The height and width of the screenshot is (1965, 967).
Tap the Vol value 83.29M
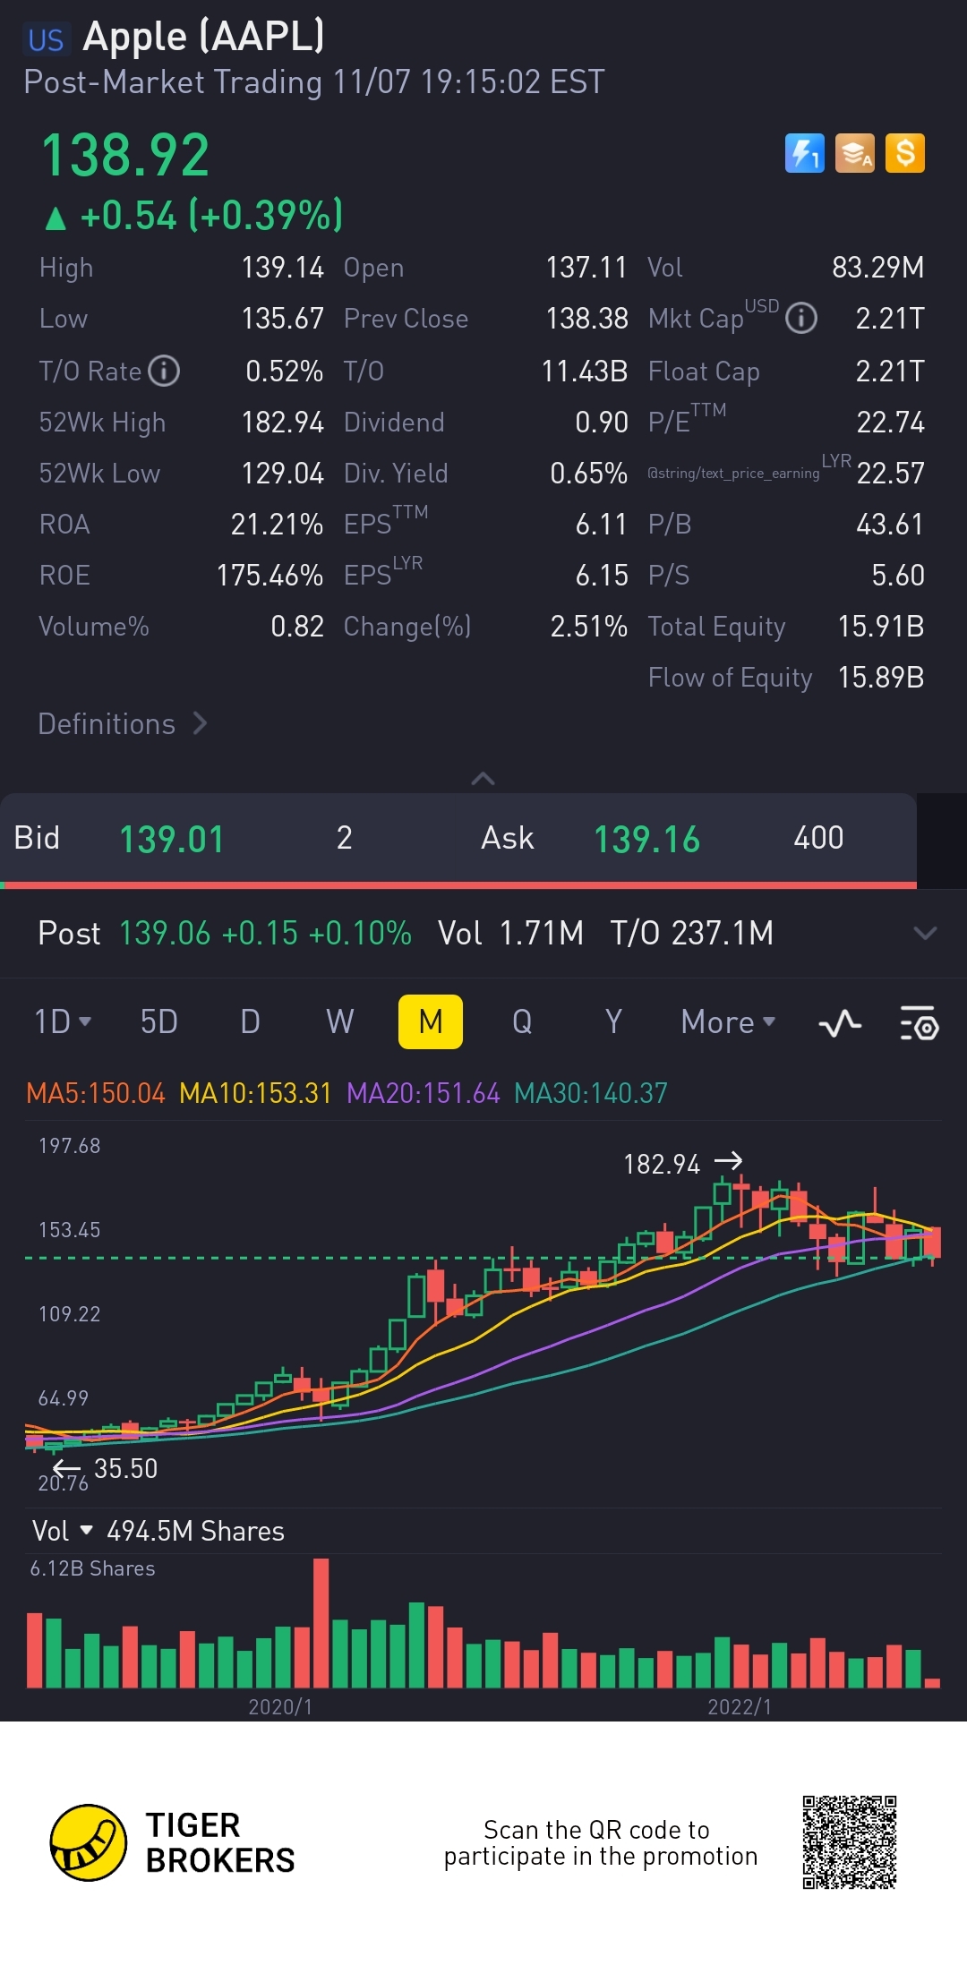pyautogui.click(x=877, y=267)
